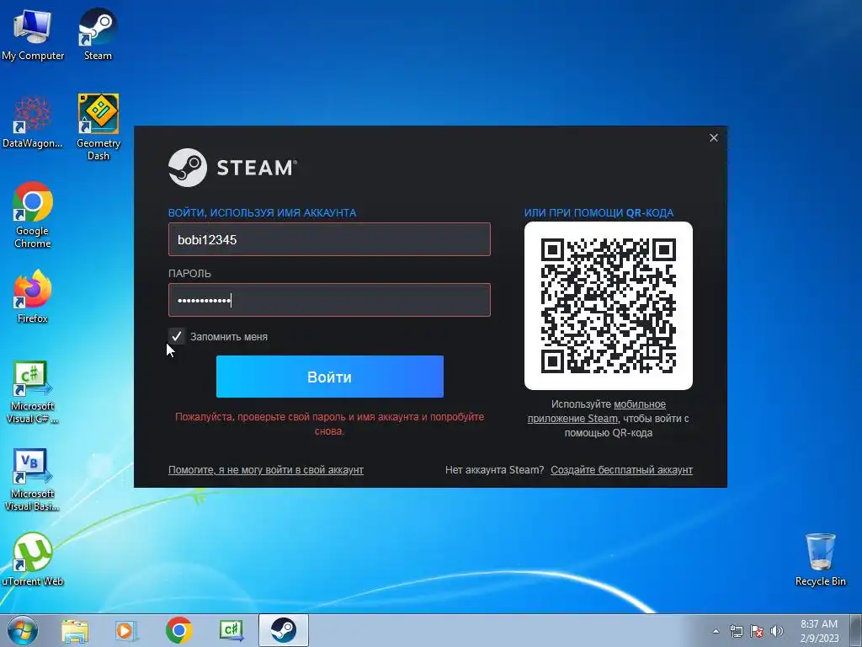Select the Firefox desktop shortcut
Screen dimensions: 862x647
click(x=33, y=297)
